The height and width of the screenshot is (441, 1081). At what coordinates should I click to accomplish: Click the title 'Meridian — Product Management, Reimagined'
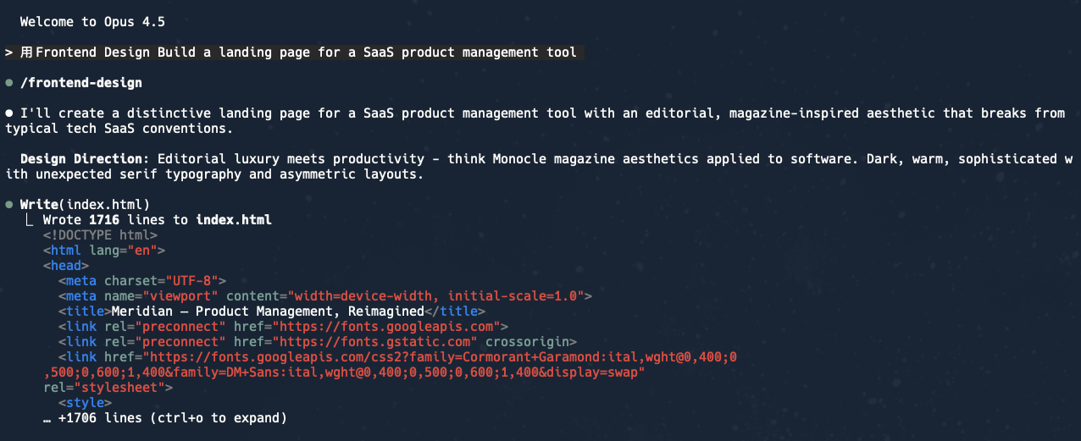[x=268, y=311]
